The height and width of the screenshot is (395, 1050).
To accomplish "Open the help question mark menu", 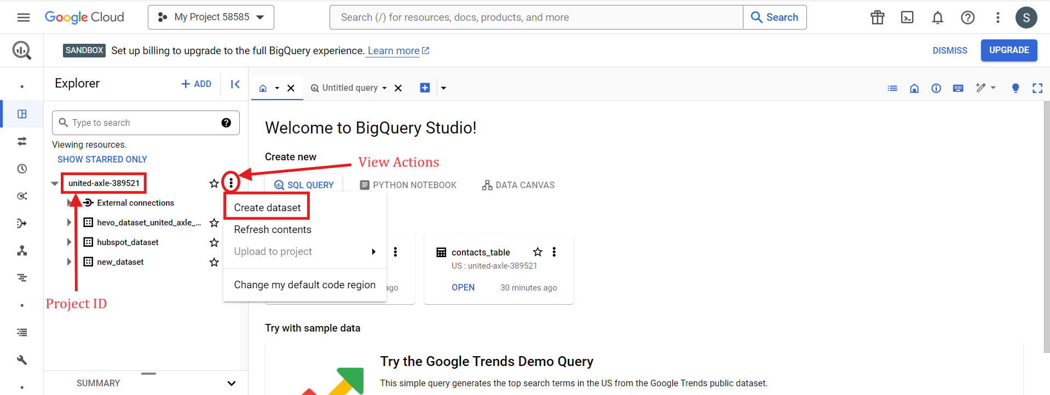I will click(x=968, y=18).
